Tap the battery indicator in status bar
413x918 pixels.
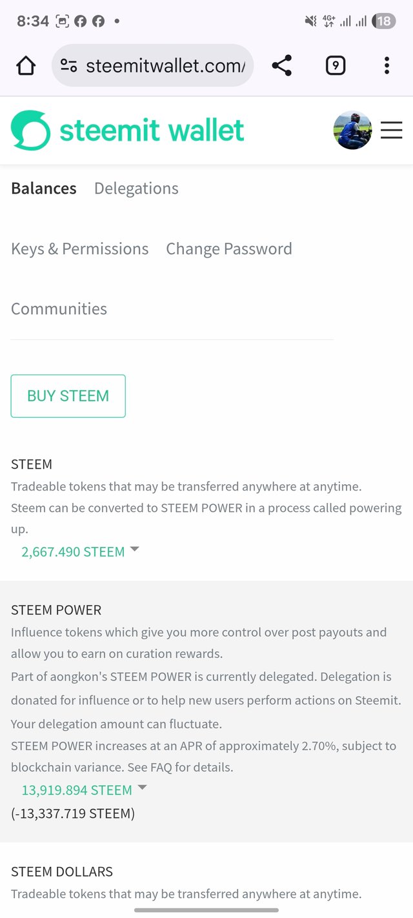pos(383,21)
